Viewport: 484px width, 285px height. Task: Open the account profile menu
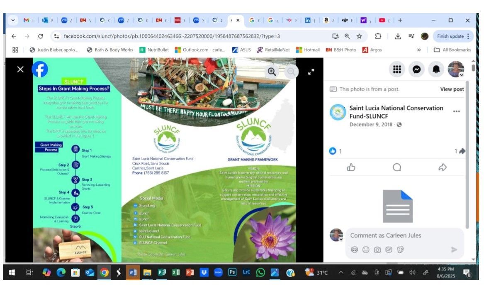pyautogui.click(x=456, y=69)
